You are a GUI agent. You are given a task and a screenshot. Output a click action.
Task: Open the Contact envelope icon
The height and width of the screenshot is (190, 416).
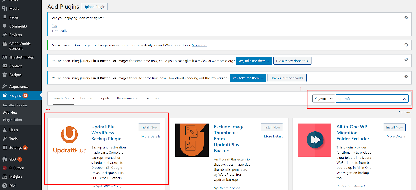click(5, 66)
